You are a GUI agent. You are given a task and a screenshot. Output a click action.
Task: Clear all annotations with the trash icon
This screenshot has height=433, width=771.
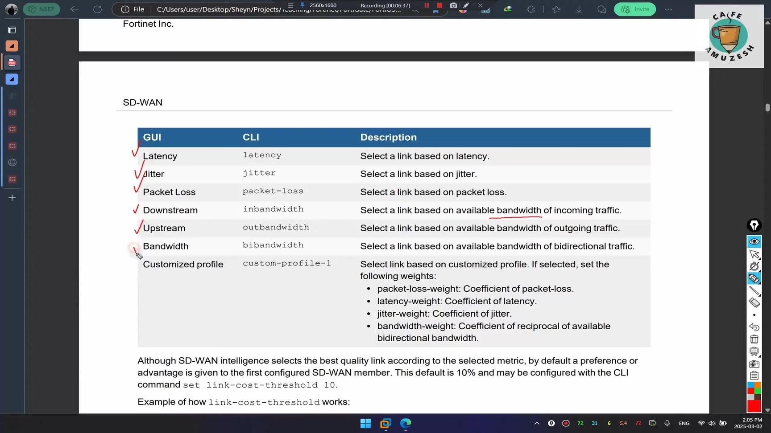754,339
